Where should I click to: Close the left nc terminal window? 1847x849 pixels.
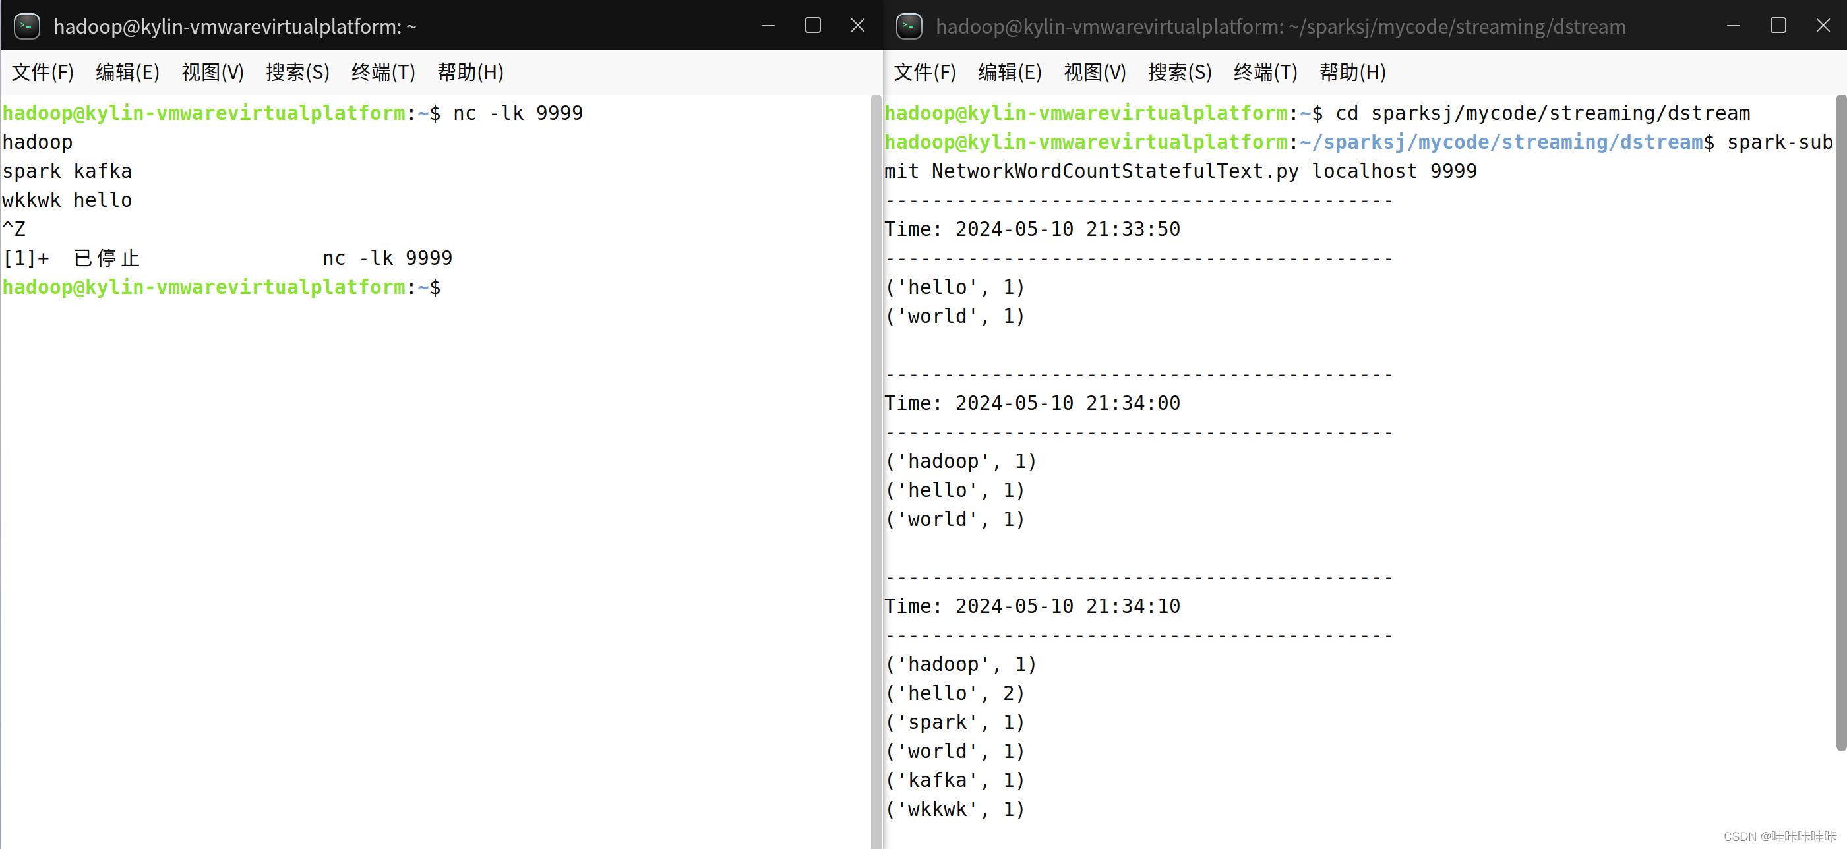(x=857, y=26)
